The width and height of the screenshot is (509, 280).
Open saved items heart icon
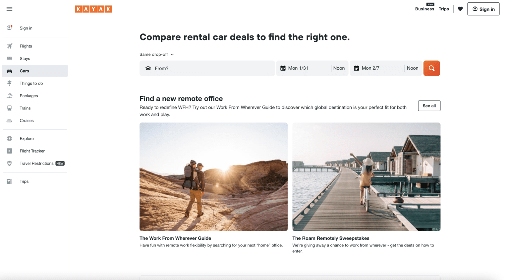click(460, 9)
